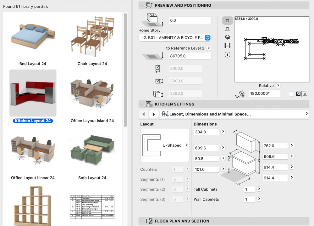
Task: Click the kitchen plan preview window
Action: click(x=272, y=49)
